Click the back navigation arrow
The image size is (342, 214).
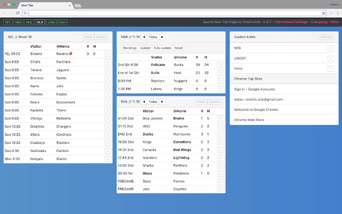click(4, 13)
